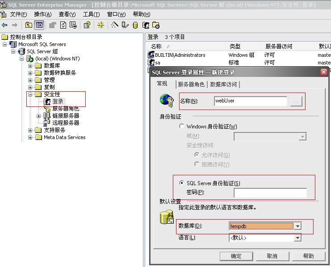Click the 服务器角色 key icon

tap(47, 109)
